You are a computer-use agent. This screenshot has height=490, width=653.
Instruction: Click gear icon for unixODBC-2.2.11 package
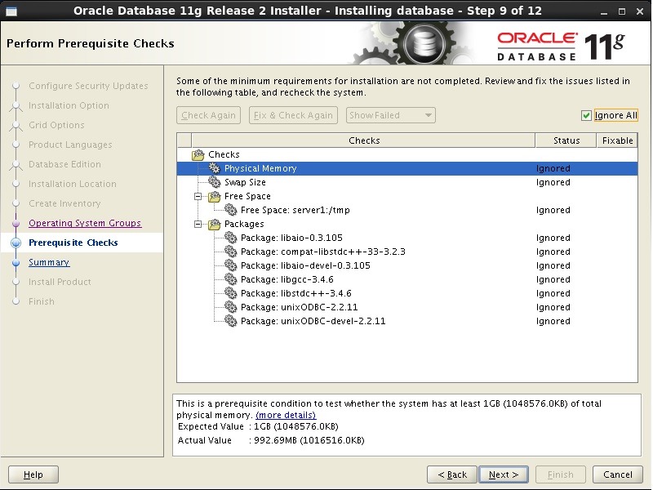pos(231,307)
